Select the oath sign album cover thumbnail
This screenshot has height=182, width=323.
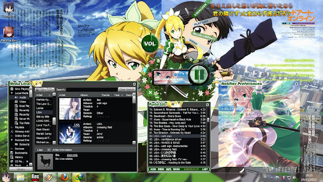[70, 109]
